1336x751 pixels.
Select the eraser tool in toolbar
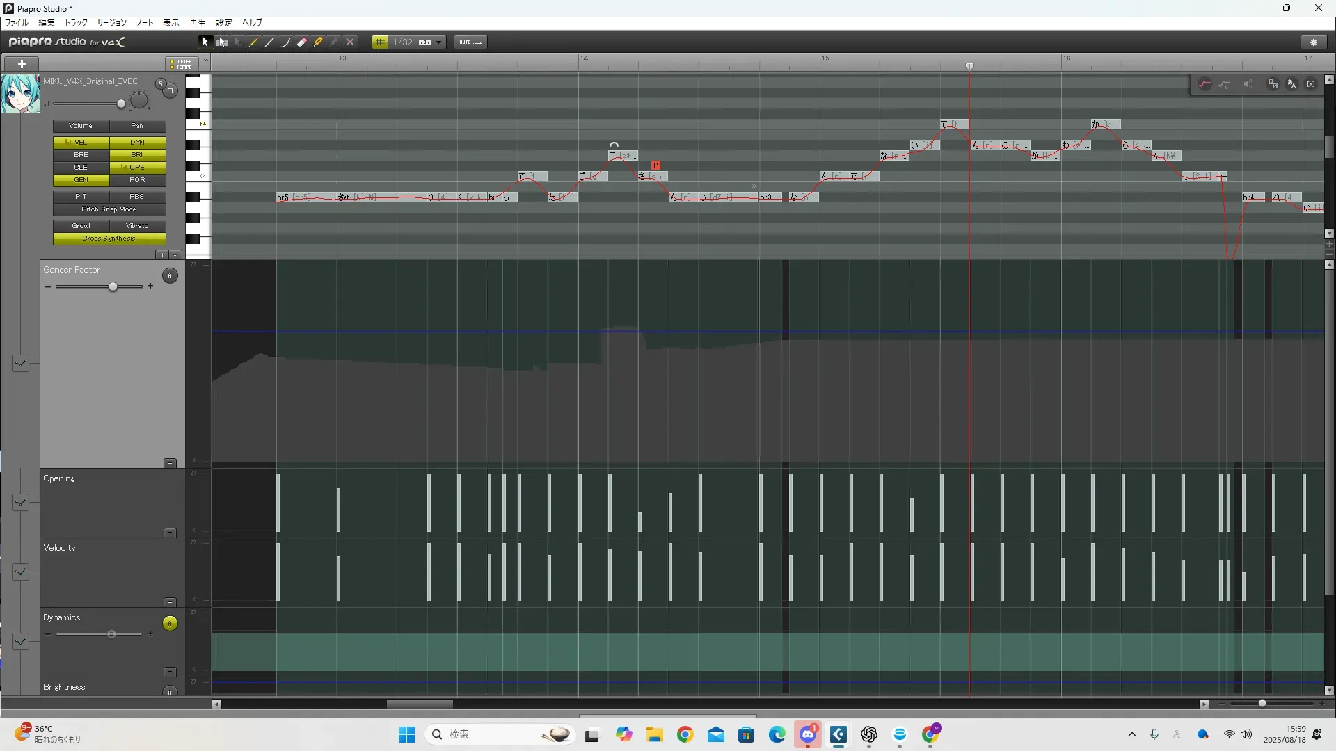coord(302,42)
